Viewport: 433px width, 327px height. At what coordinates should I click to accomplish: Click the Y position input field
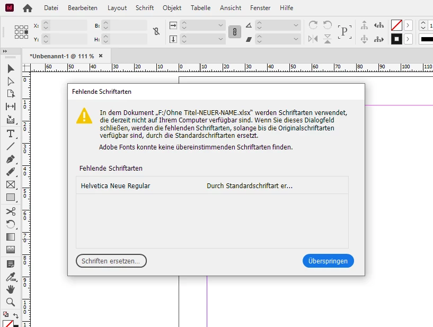(69, 39)
